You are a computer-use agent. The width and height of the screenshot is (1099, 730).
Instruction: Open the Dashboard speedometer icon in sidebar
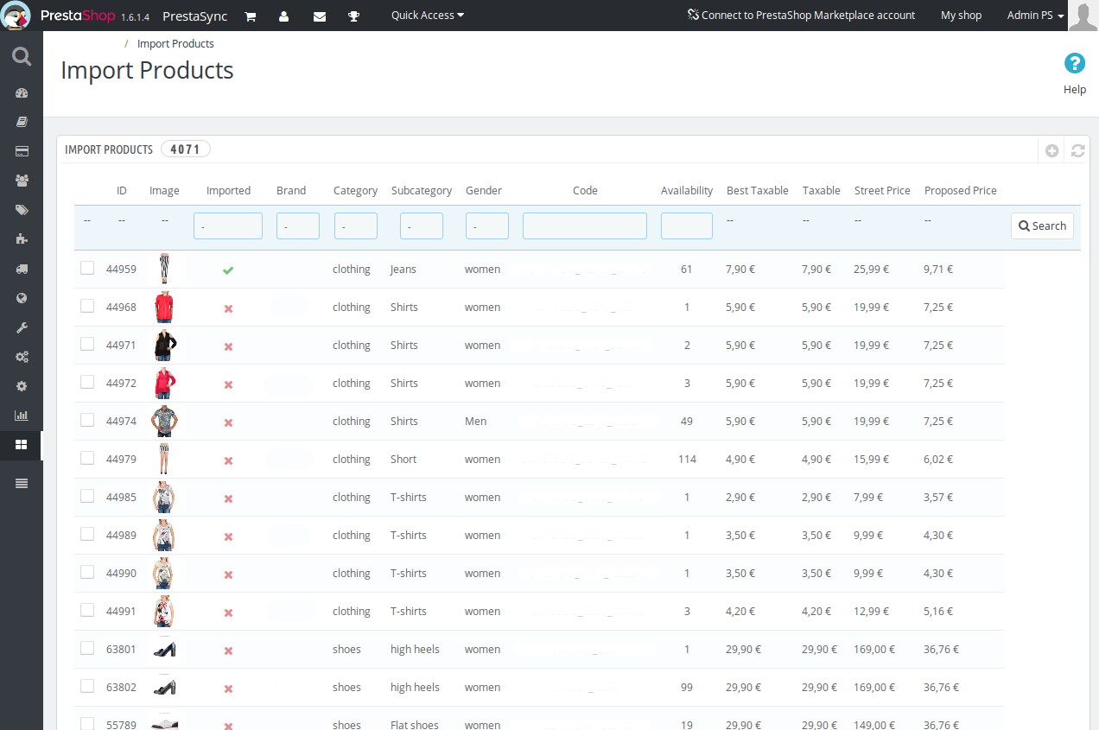click(x=22, y=93)
